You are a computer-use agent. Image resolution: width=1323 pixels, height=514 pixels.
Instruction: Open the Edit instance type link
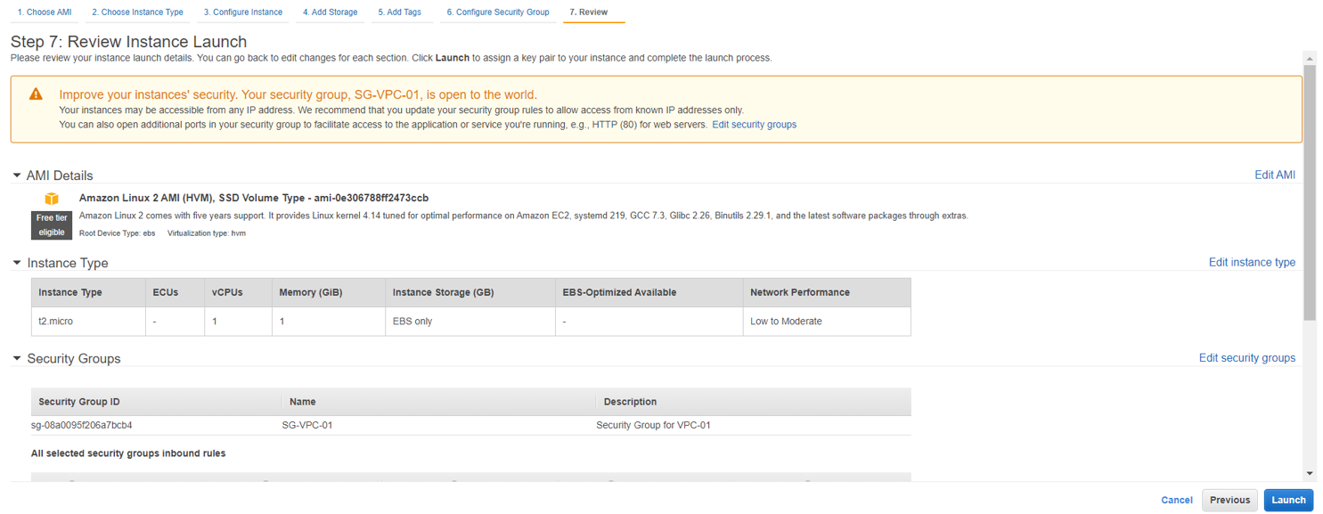[x=1252, y=262]
